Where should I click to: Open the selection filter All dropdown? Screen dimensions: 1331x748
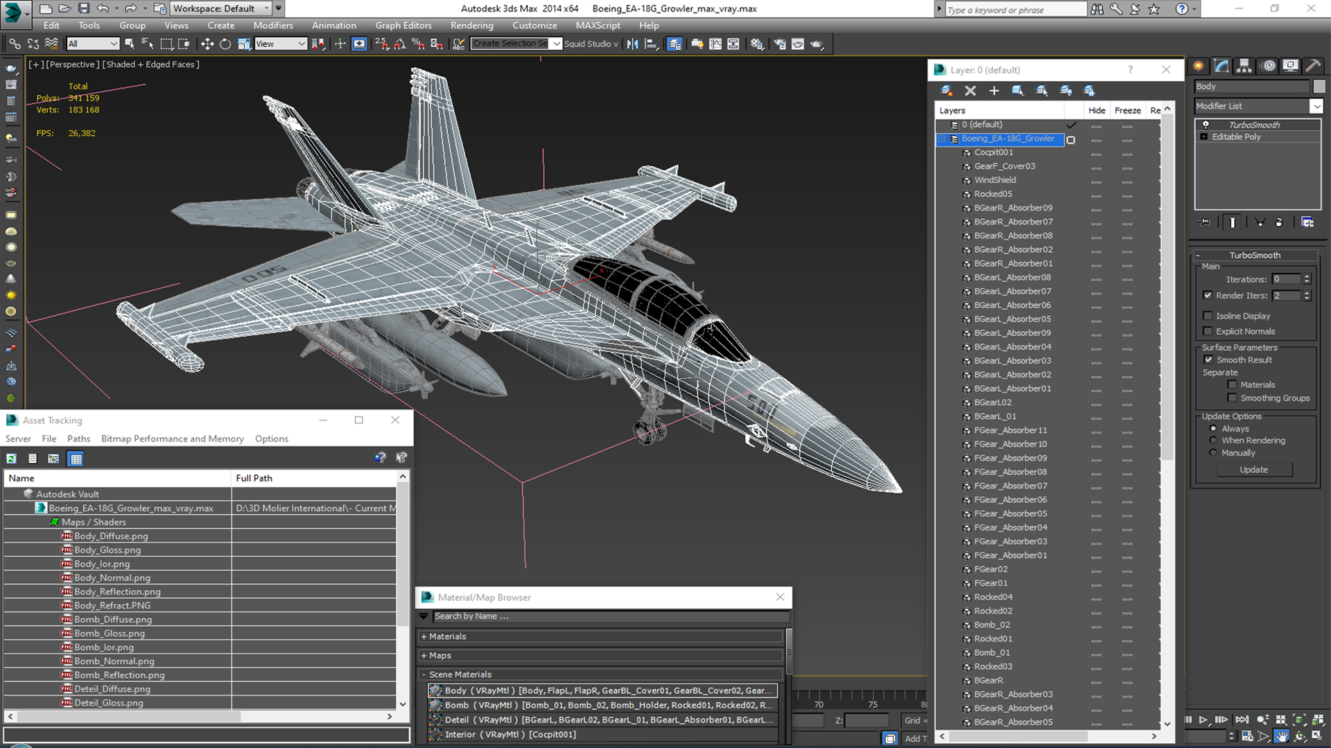(93, 44)
